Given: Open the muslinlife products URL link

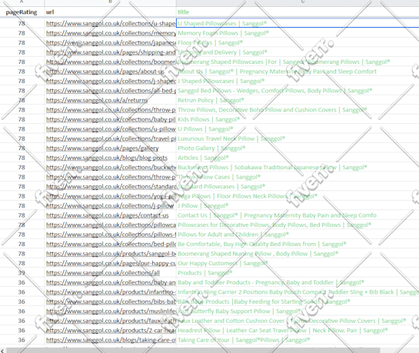Looking at the screenshot, I should pos(111,311).
